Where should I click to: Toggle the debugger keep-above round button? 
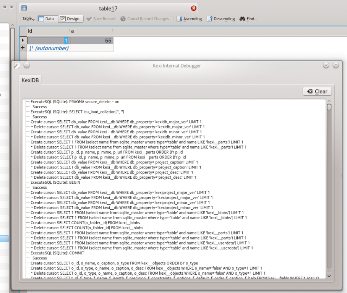[x=27, y=65]
